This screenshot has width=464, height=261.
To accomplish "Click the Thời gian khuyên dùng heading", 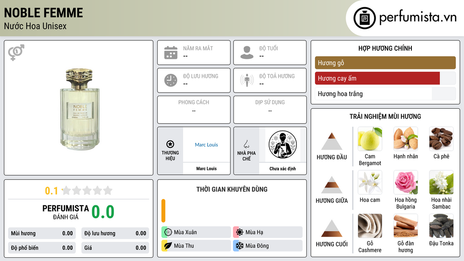I will click(x=232, y=189).
